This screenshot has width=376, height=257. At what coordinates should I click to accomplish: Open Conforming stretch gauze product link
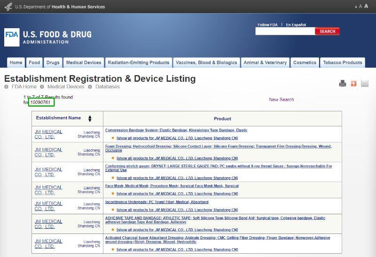(x=219, y=168)
